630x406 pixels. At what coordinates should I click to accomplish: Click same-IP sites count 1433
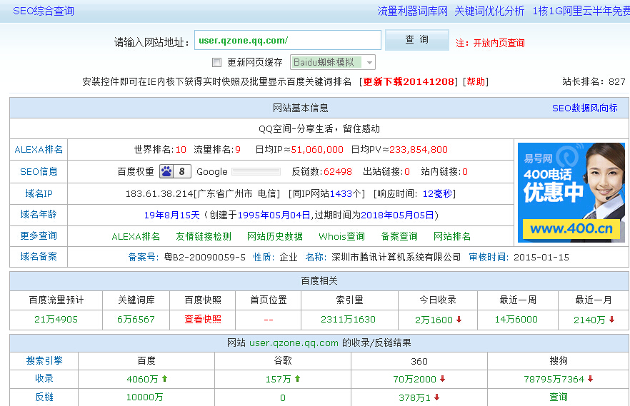tap(341, 194)
